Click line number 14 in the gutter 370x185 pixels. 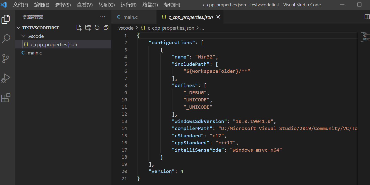coord(124,129)
